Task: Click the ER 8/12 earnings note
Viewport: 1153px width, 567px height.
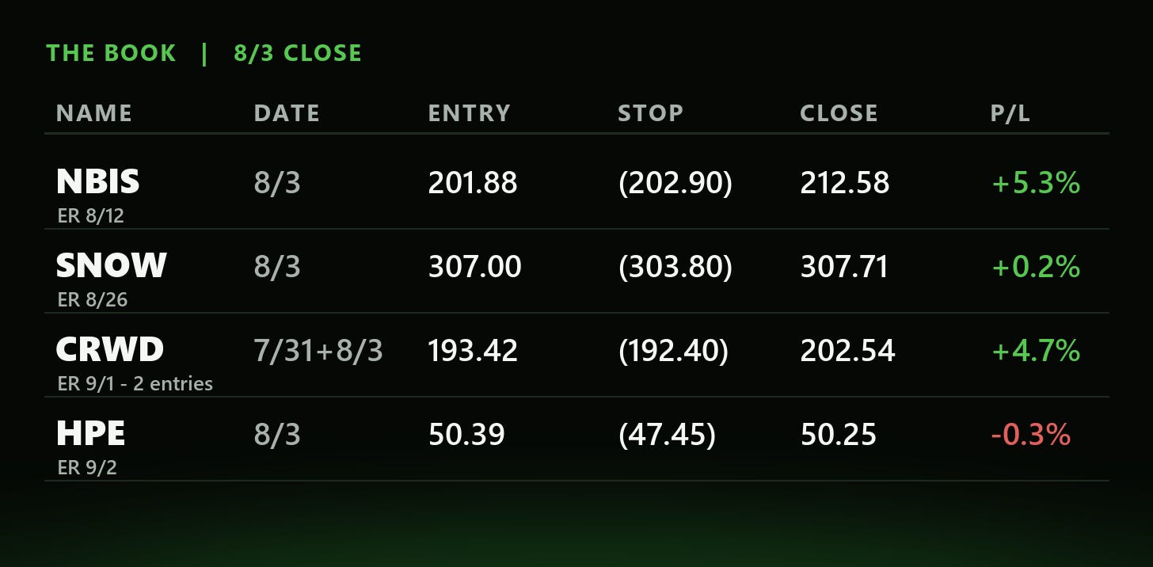Action: (x=91, y=216)
